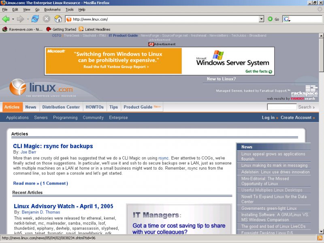The width and height of the screenshot is (324, 243).
Task: Switch to the News tab in site navigation
Action: (31, 107)
